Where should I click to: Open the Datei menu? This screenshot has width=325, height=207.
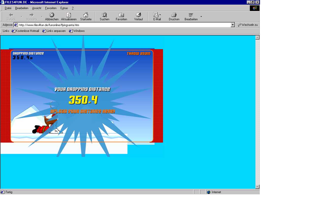coord(8,8)
